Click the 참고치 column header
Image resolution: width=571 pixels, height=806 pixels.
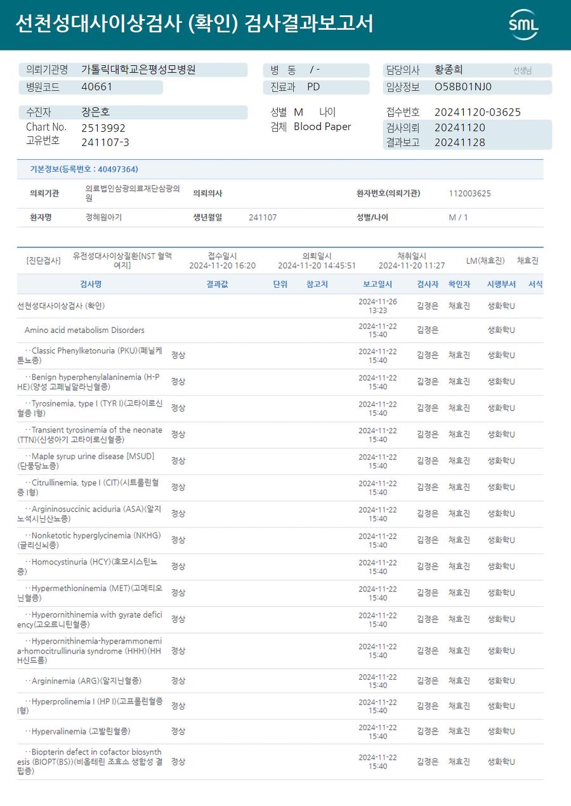click(x=317, y=284)
